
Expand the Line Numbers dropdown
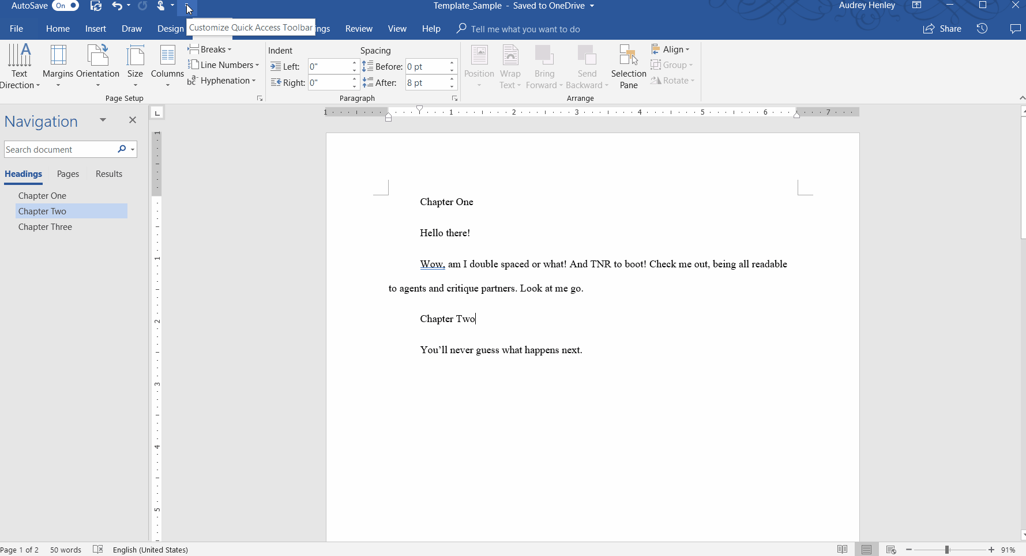pyautogui.click(x=224, y=65)
